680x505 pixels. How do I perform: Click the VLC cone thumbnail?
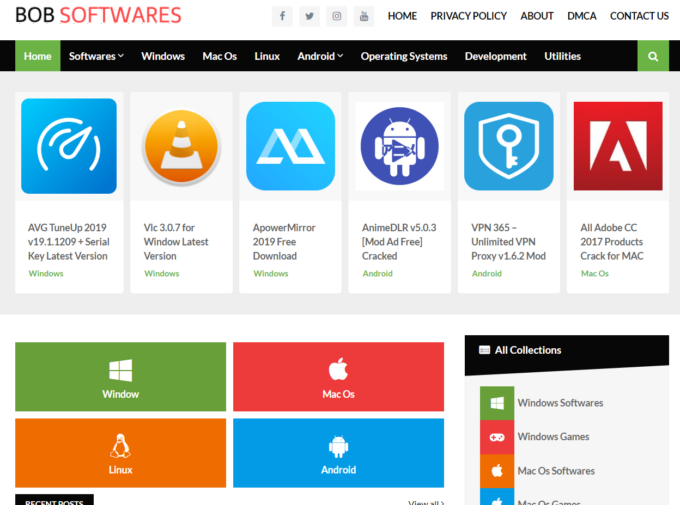181,146
